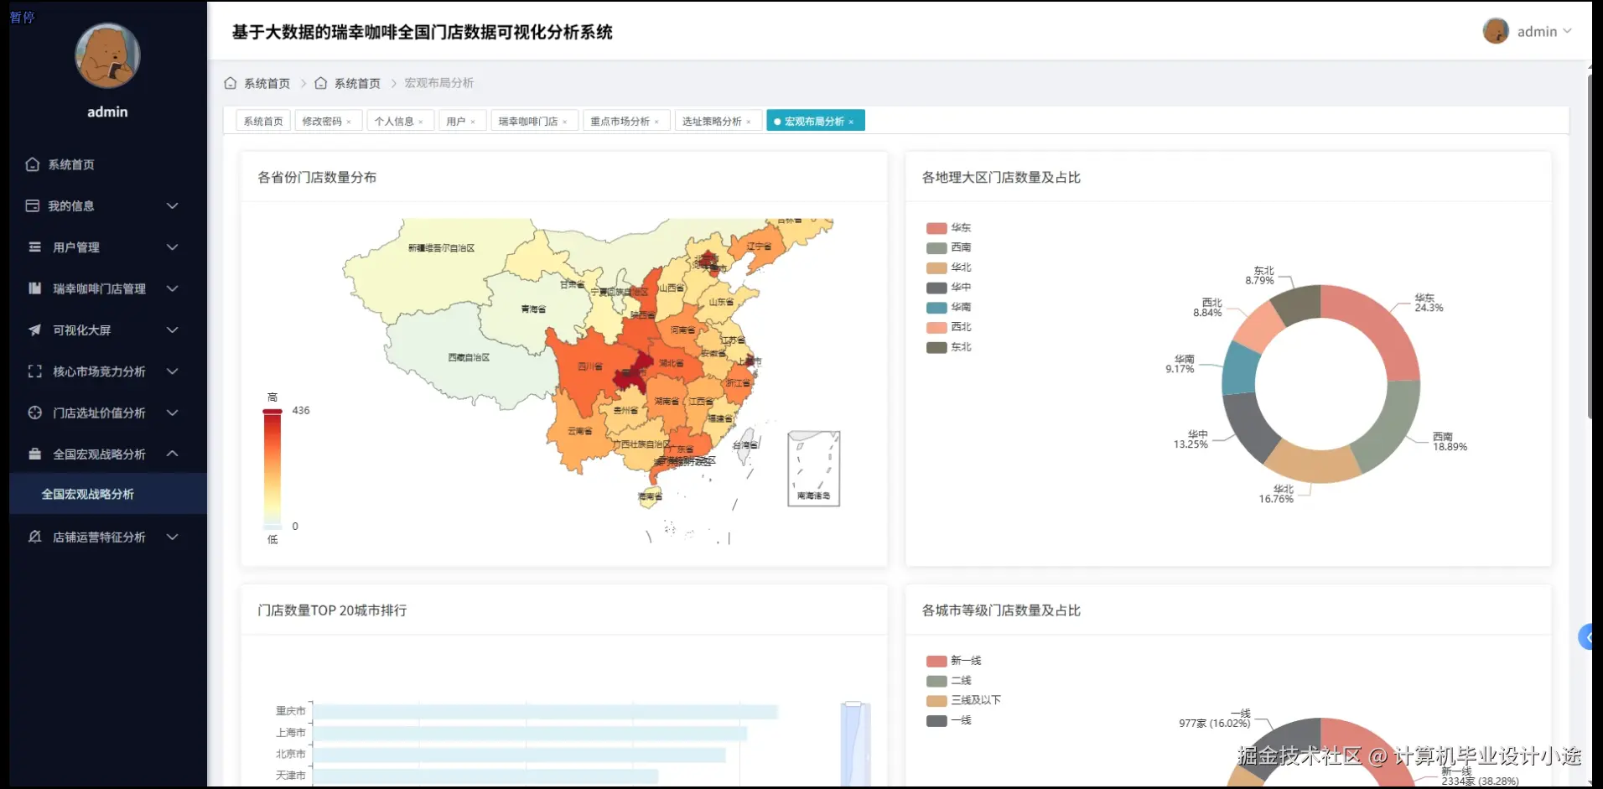This screenshot has height=789, width=1603.
Task: Close the 瑞幸咖啡门店 tab
Action: click(x=565, y=122)
